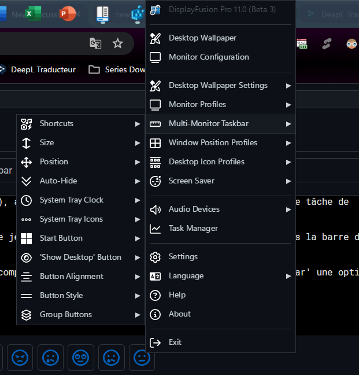Open the Window Position Profiles entry

tap(213, 143)
